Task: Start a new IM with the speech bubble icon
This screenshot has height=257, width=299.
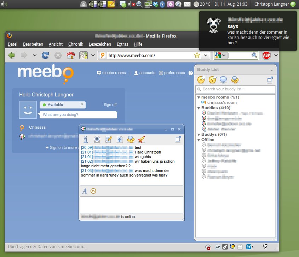Action: click(223, 80)
